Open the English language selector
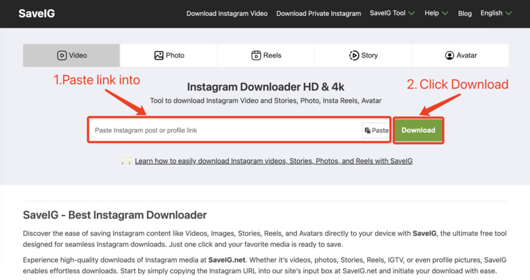 click(x=496, y=13)
